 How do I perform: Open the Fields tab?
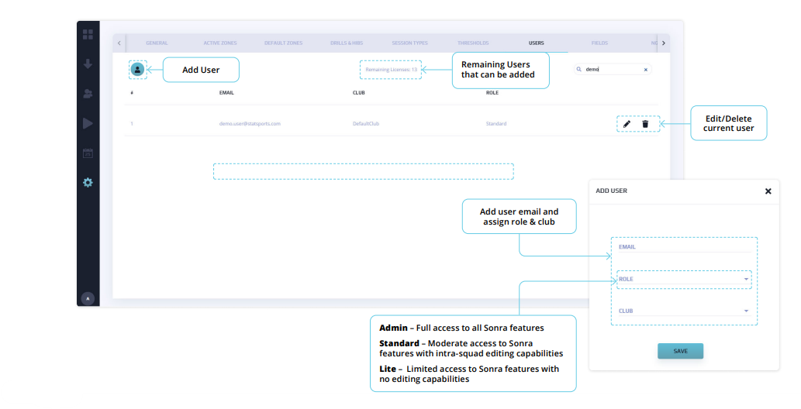(x=599, y=43)
